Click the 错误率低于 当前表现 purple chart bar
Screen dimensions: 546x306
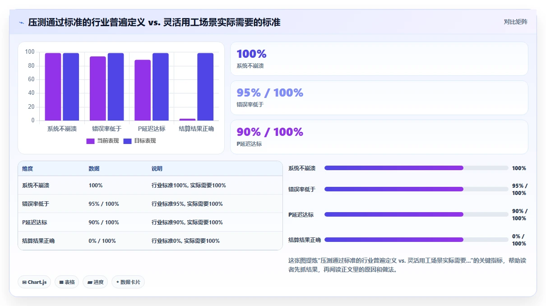point(97,88)
